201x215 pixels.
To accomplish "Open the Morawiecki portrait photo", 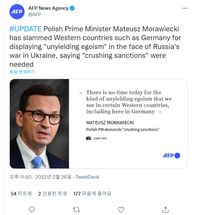I will pyautogui.click(x=39, y=124).
